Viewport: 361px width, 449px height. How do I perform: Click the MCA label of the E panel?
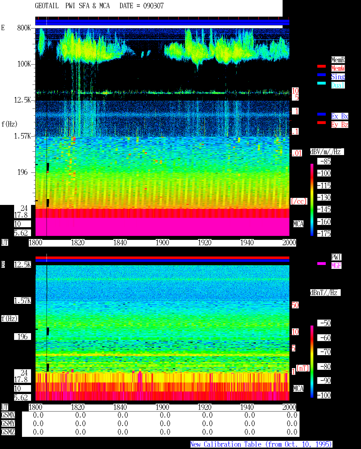pos(298,224)
